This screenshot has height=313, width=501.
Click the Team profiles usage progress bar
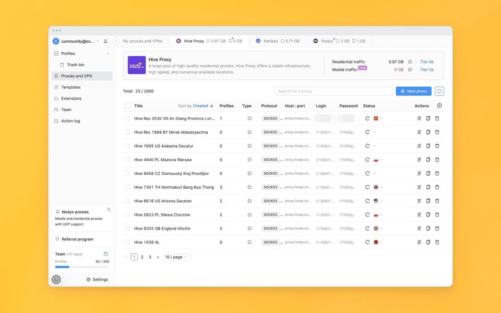coord(82,267)
